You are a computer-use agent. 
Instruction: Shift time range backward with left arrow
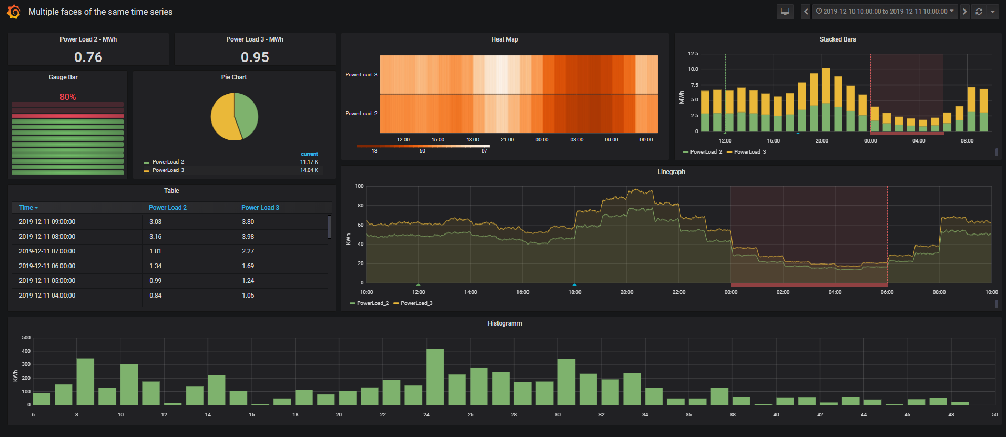pyautogui.click(x=806, y=12)
